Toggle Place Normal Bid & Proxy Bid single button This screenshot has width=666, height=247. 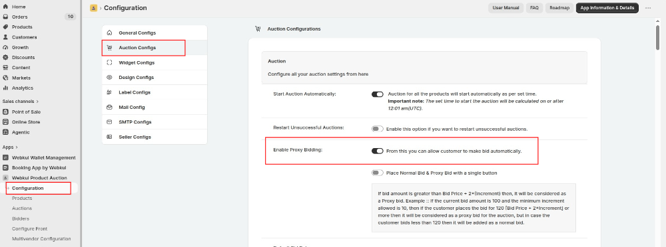coord(377,173)
